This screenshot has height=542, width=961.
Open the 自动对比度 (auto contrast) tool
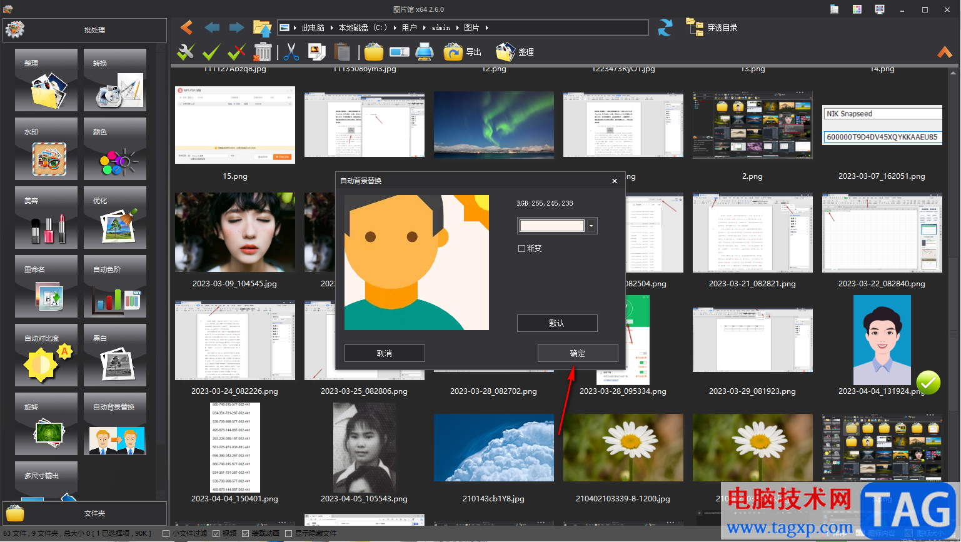(46, 355)
